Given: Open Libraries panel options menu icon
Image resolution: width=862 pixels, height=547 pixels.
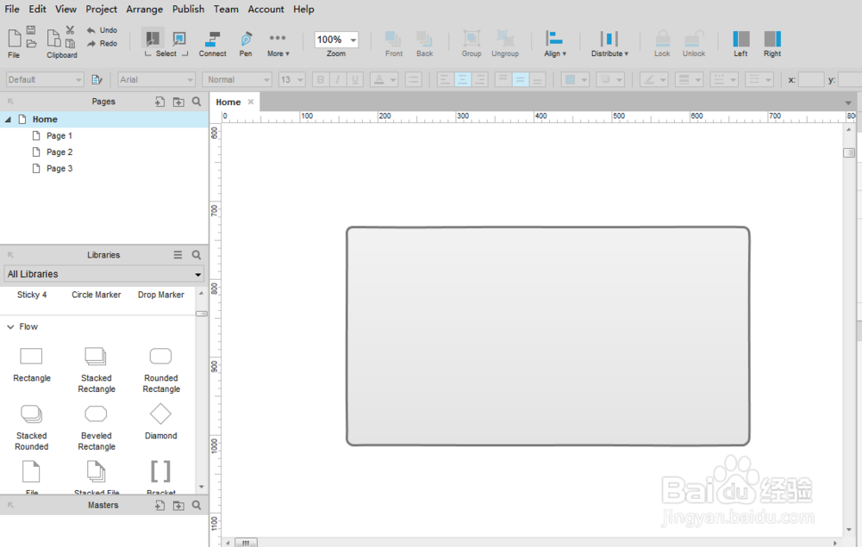Looking at the screenshot, I should (x=178, y=255).
